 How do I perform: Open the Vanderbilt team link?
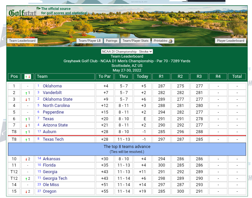pos(53,93)
